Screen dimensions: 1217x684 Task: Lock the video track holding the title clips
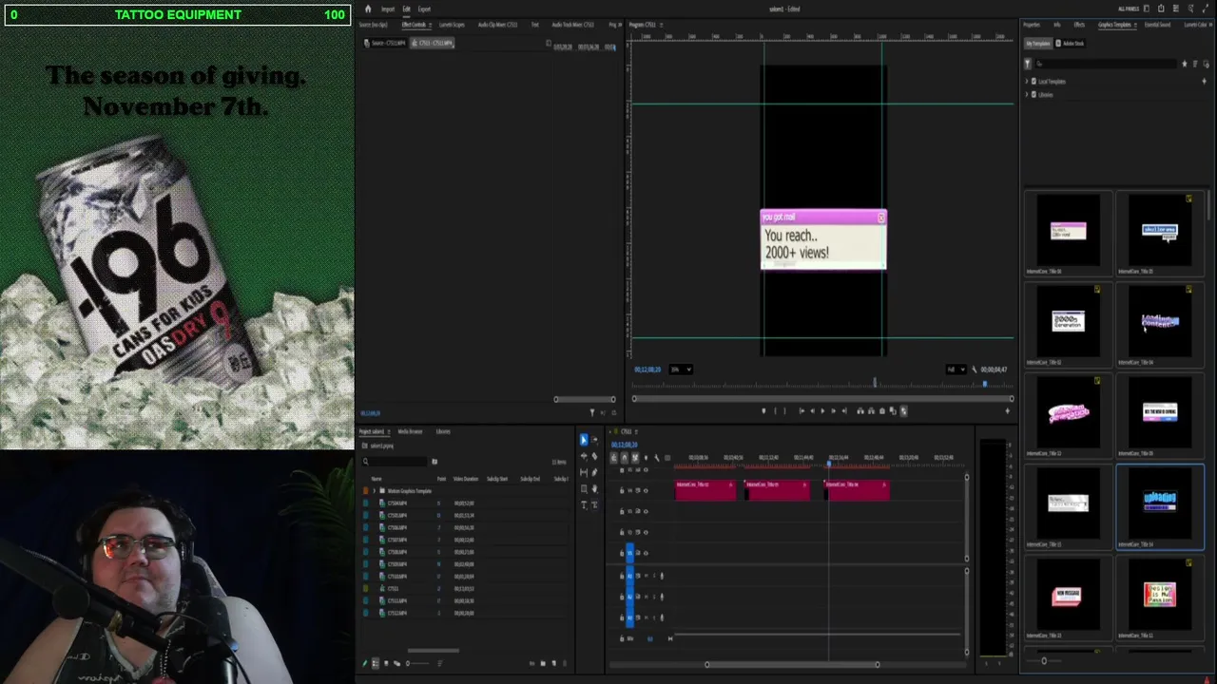(622, 490)
